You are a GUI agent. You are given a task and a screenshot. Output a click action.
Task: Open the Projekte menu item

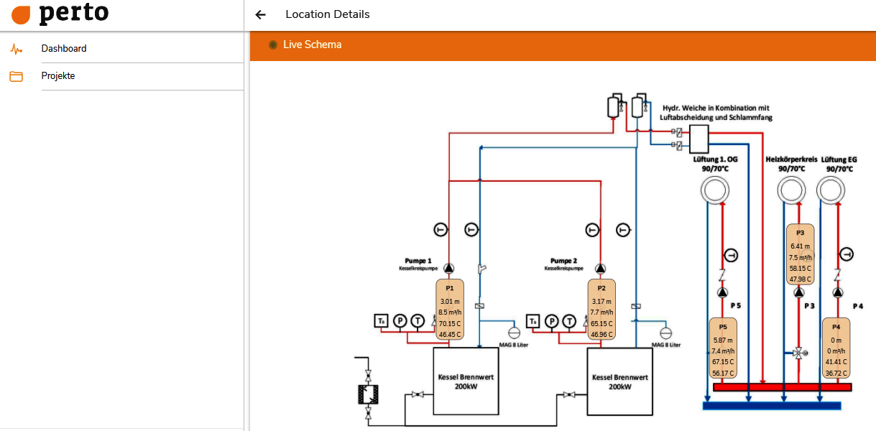coord(58,76)
